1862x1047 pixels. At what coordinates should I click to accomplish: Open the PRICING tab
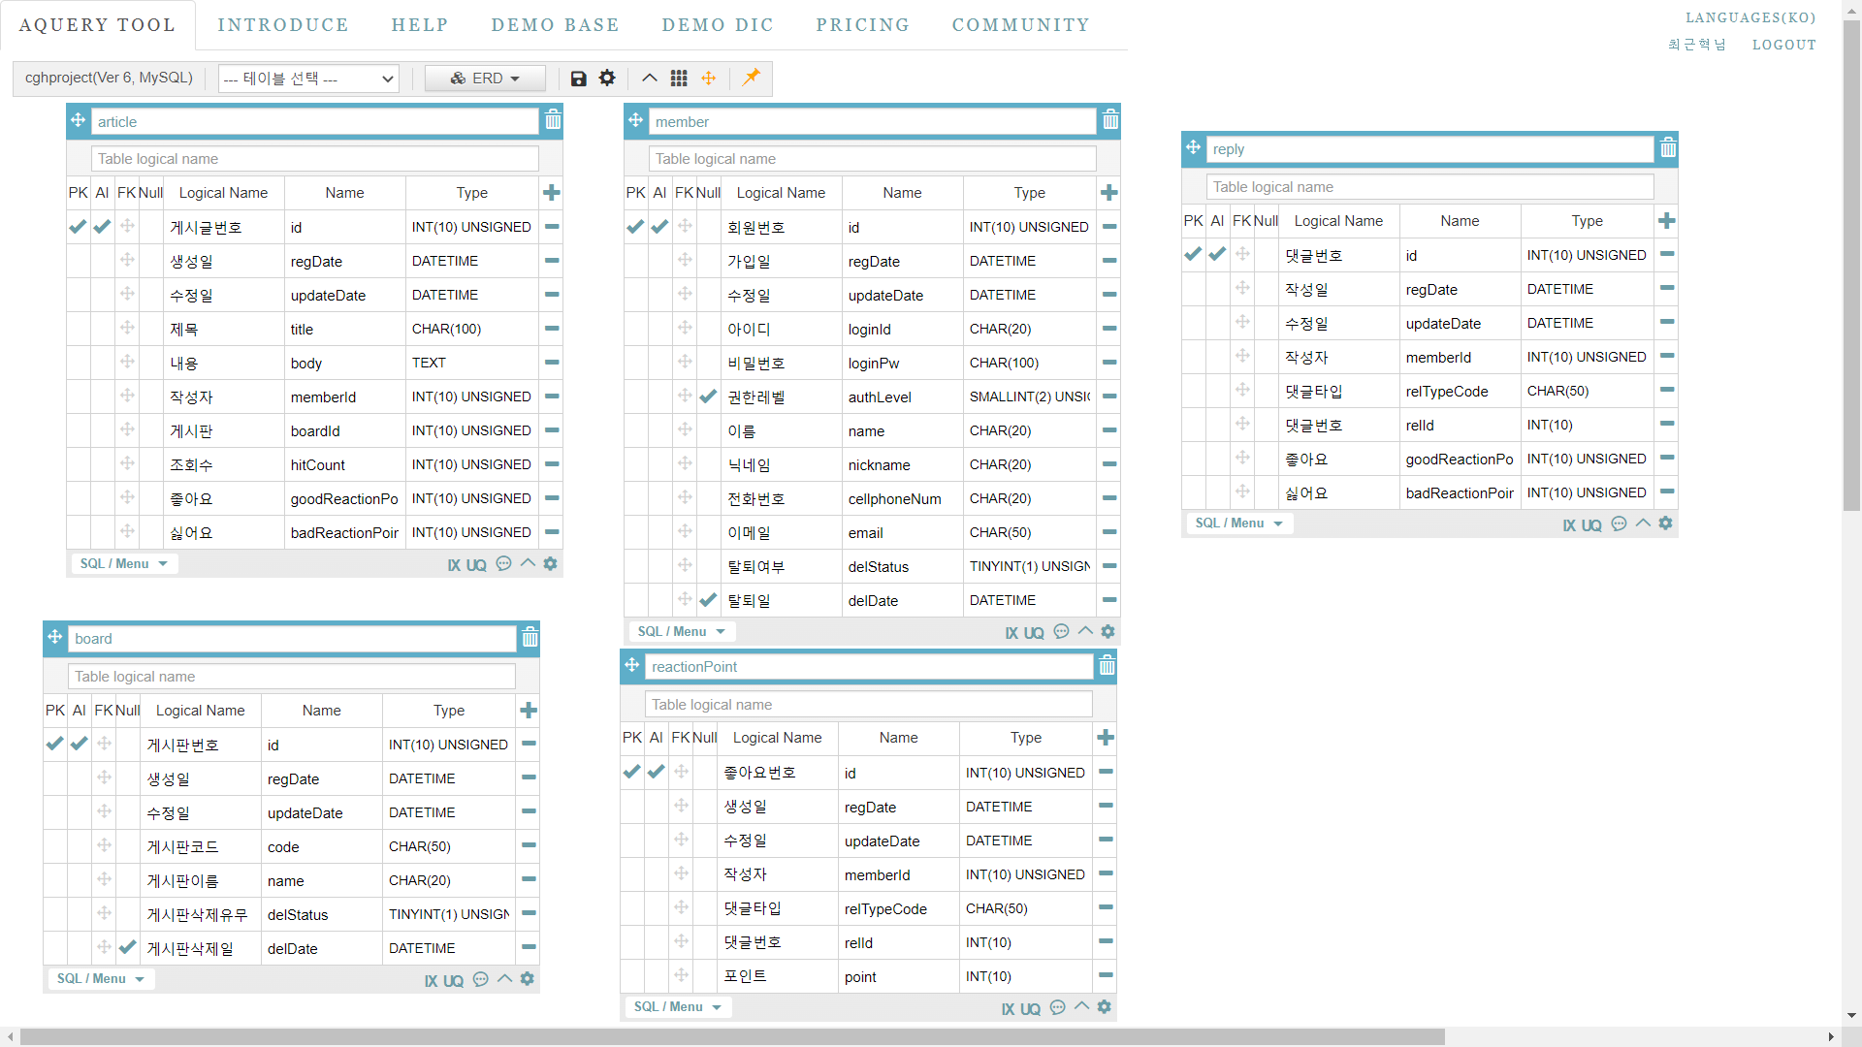(x=862, y=25)
